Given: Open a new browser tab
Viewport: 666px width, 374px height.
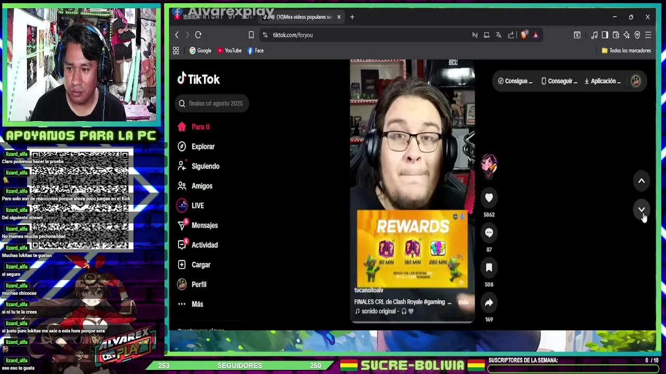Looking at the screenshot, I should [352, 17].
